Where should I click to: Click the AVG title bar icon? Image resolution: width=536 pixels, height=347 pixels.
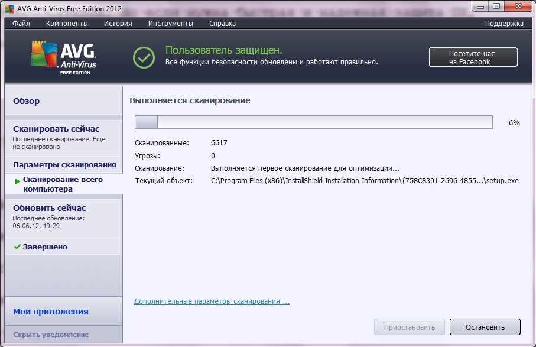click(x=9, y=7)
